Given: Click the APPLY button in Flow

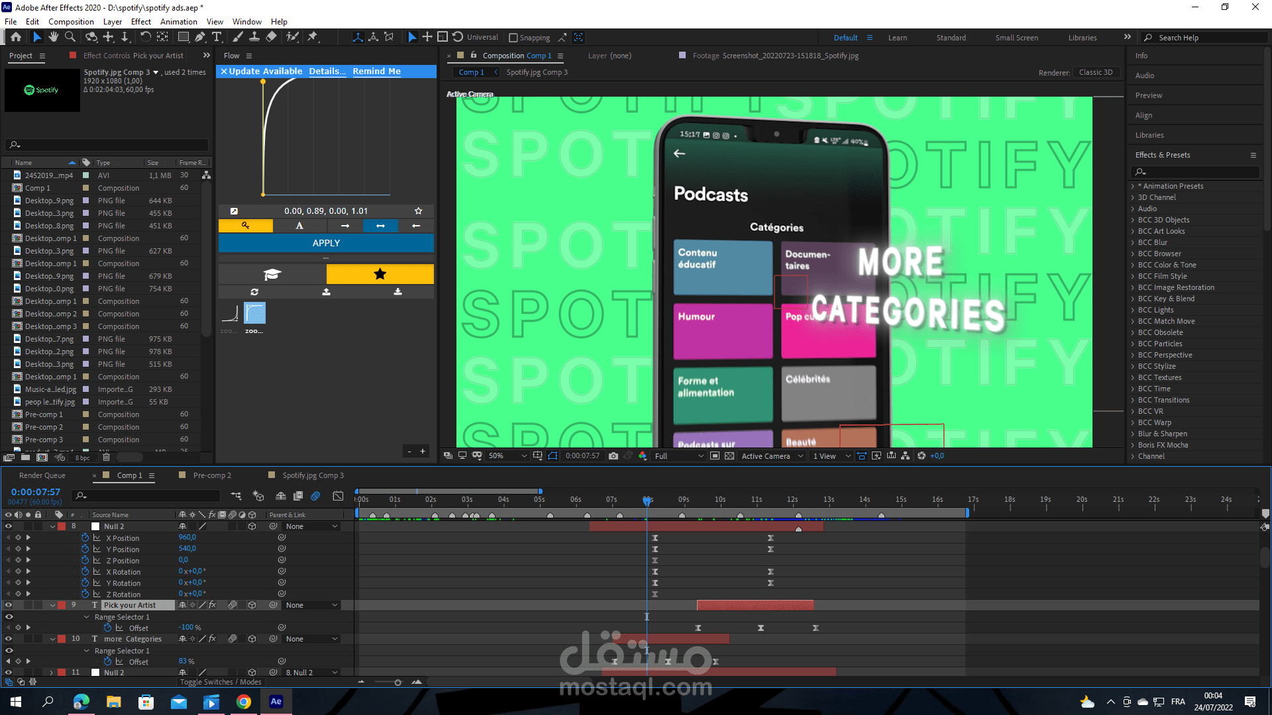Looking at the screenshot, I should 326,243.
